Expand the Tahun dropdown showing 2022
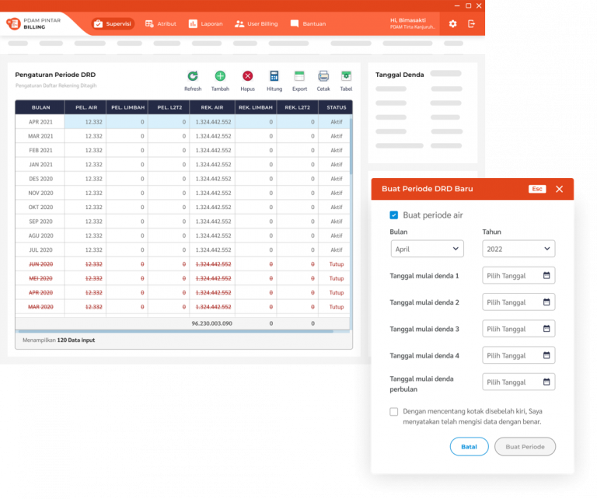The width and height of the screenshot is (597, 499). [x=518, y=249]
